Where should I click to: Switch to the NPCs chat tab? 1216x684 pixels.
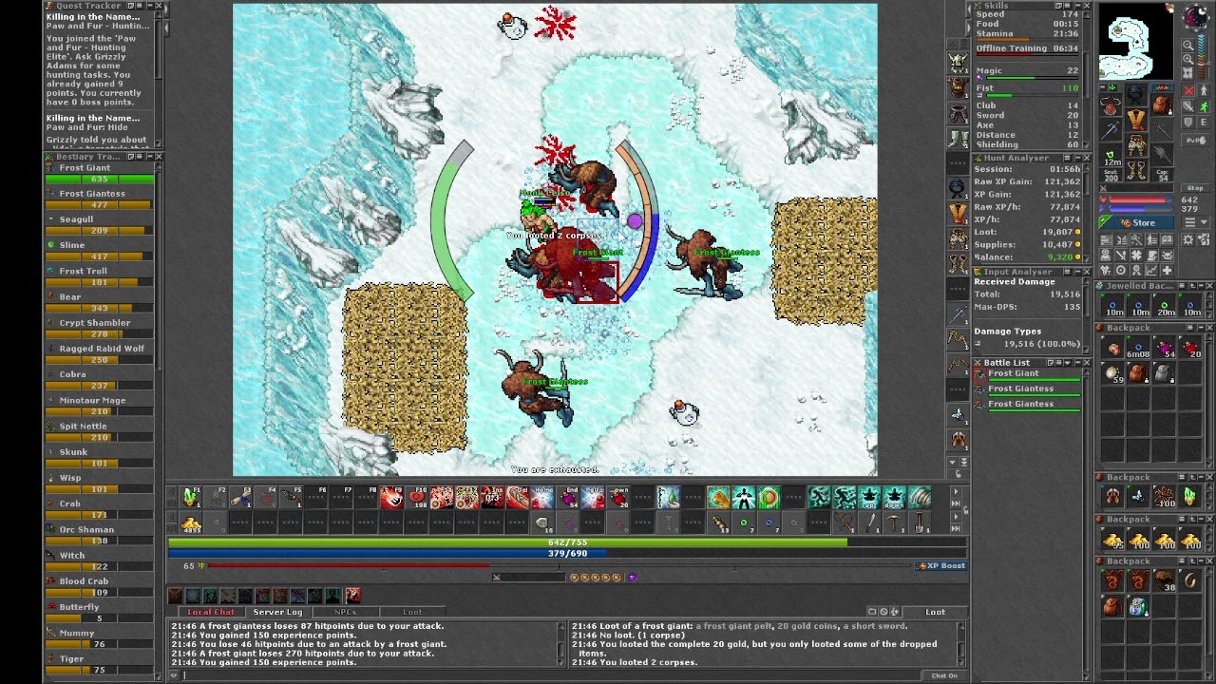(x=345, y=612)
